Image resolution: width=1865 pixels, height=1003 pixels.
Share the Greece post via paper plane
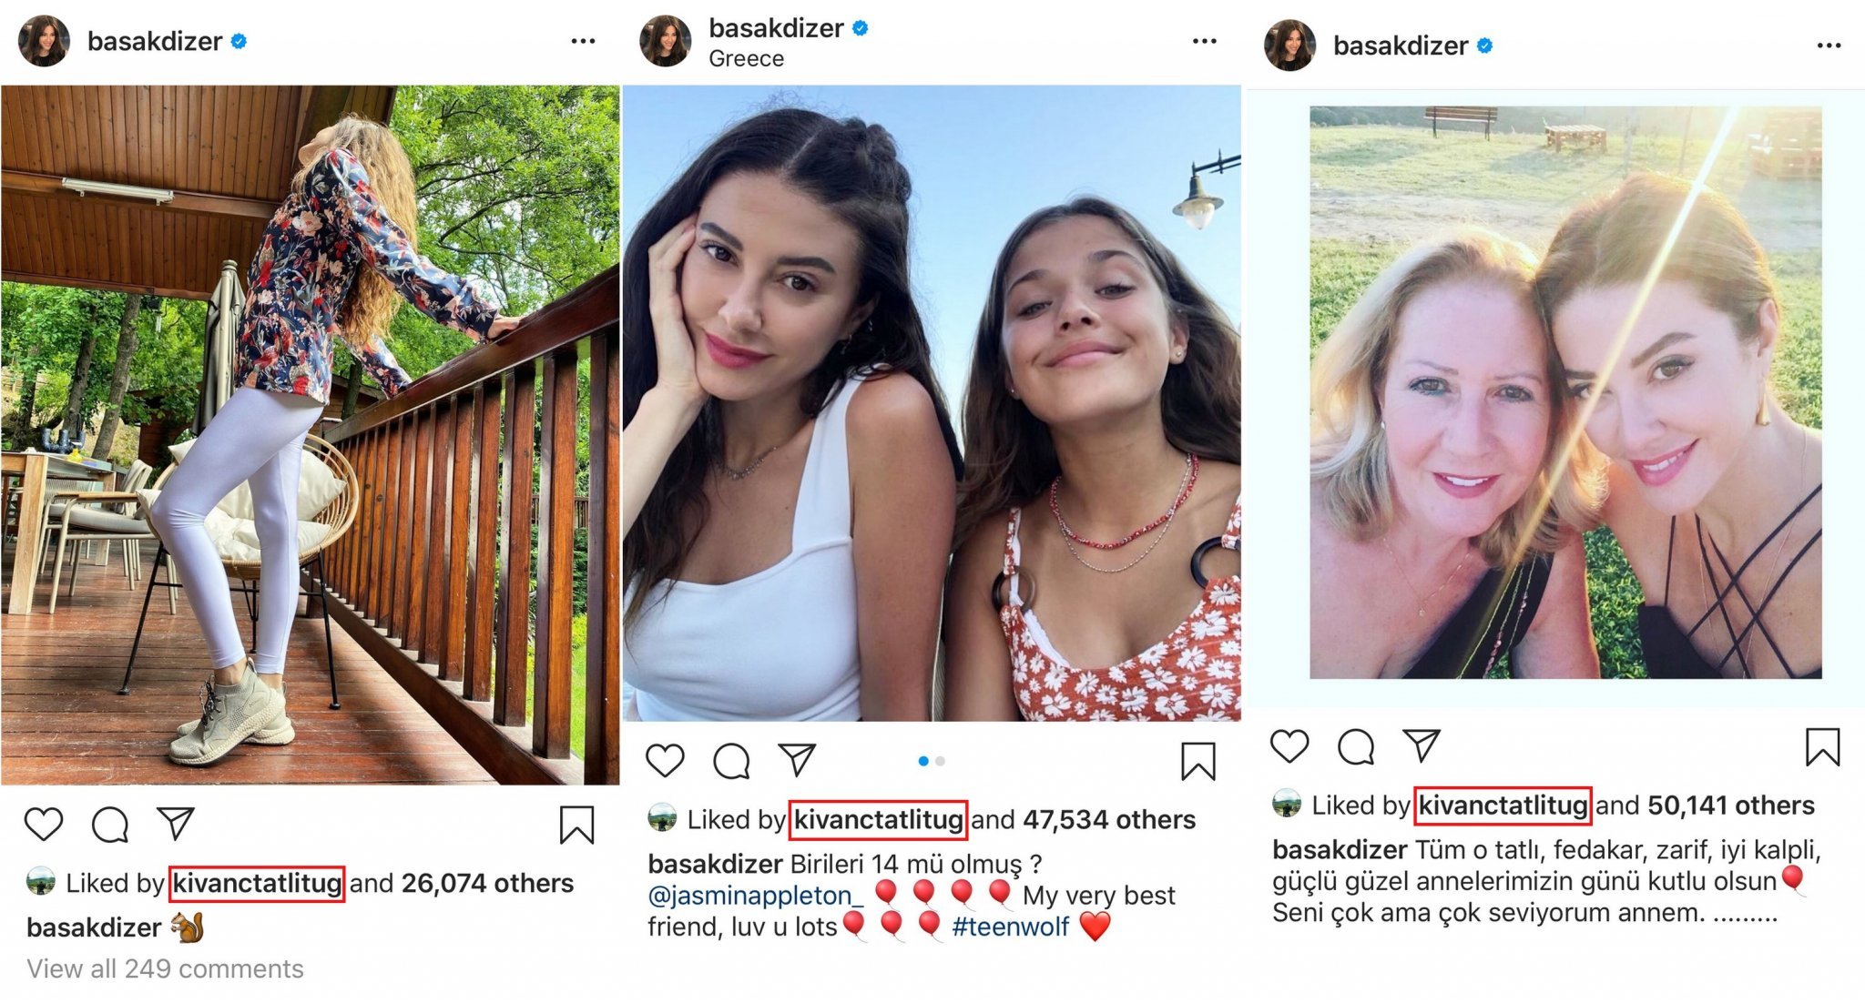(797, 759)
